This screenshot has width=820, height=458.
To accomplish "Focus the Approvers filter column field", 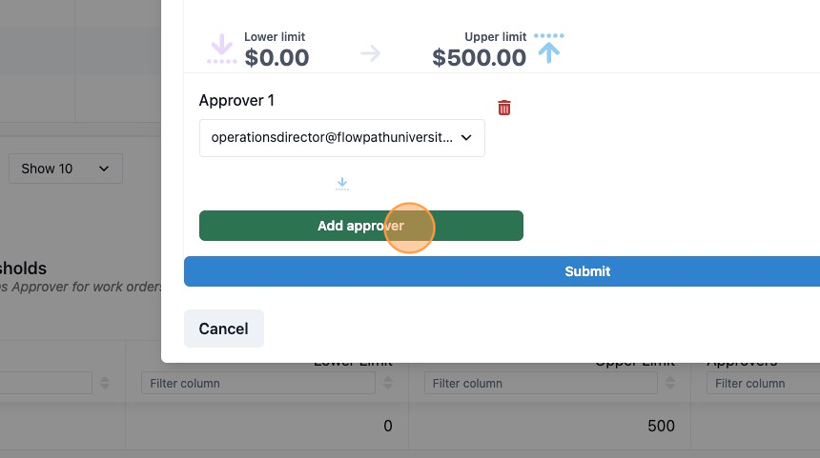I will (764, 384).
